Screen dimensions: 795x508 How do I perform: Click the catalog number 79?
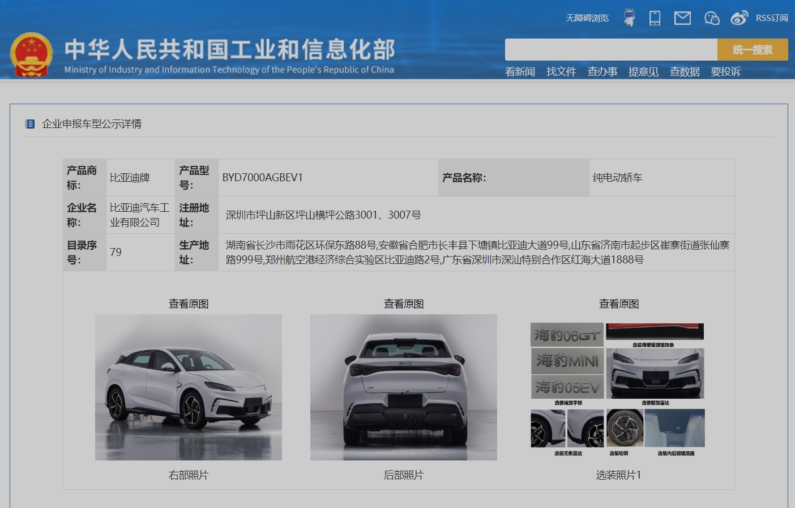(116, 253)
